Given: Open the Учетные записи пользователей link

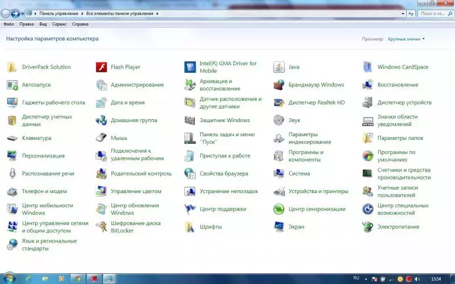Looking at the screenshot, I should [398, 191].
